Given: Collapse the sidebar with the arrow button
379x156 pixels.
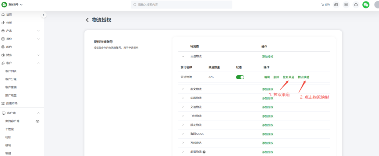Looking at the screenshot, I should [44, 15].
